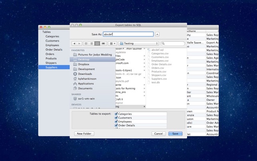Open the Testing folder location dropdown
The width and height of the screenshot is (257, 161).
tap(139, 43)
